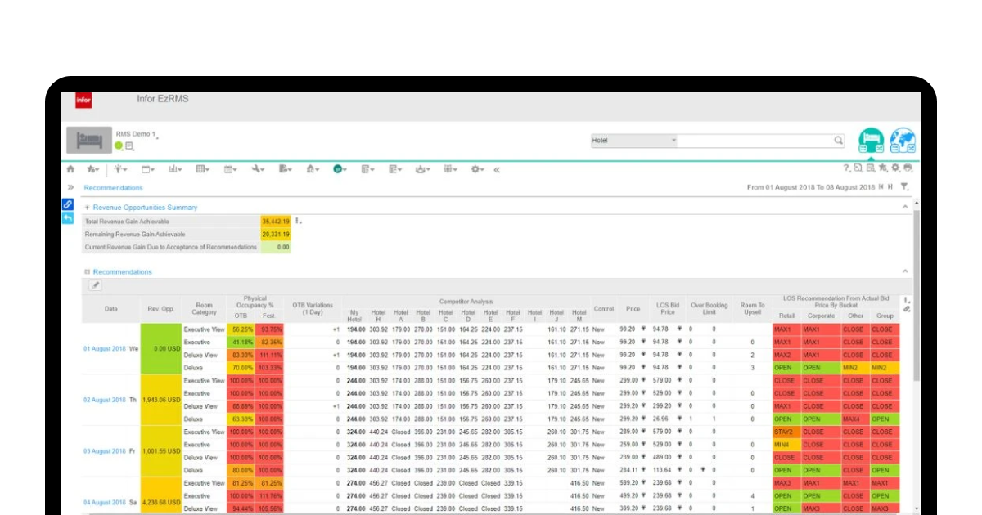Select the 1,943.06 USD revenue opportunity cell
This screenshot has height=515, width=982.
click(x=160, y=400)
